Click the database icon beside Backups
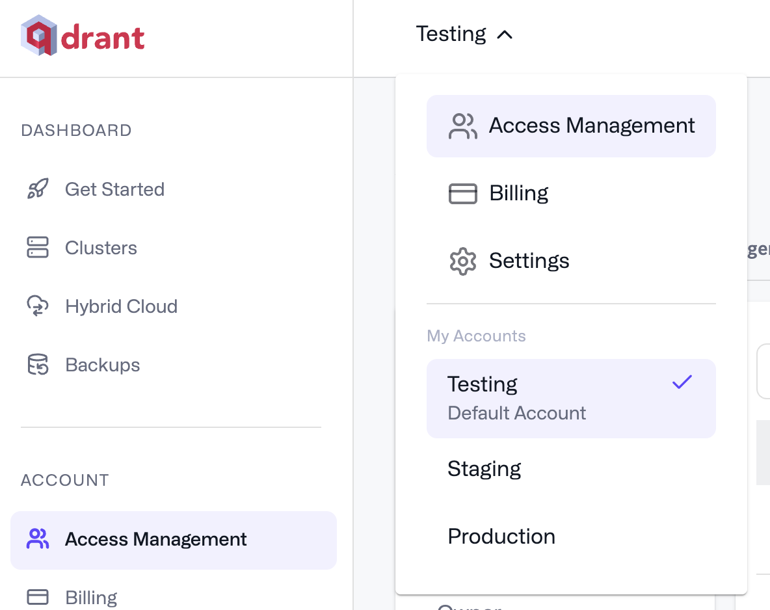 coord(38,365)
